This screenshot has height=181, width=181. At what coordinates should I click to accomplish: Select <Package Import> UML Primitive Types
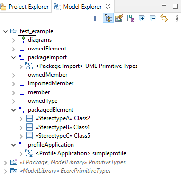tap(87, 66)
